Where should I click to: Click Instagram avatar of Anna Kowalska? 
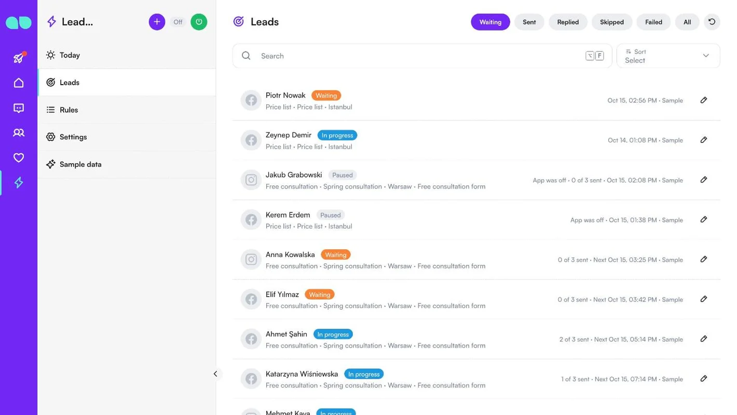251,259
